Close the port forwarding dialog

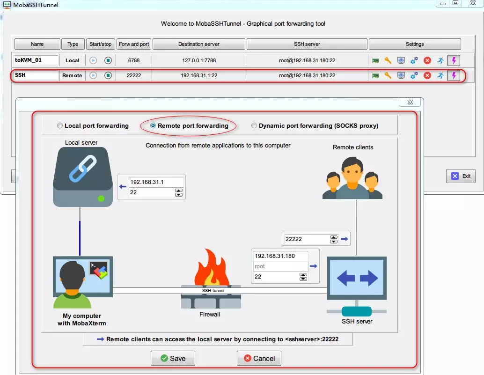click(410, 102)
